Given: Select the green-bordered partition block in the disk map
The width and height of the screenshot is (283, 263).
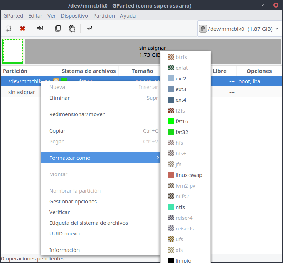Looking at the screenshot, I should [13, 51].
